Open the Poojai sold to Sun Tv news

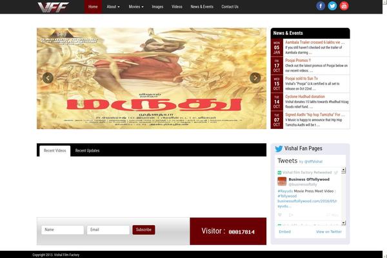pos(301,79)
